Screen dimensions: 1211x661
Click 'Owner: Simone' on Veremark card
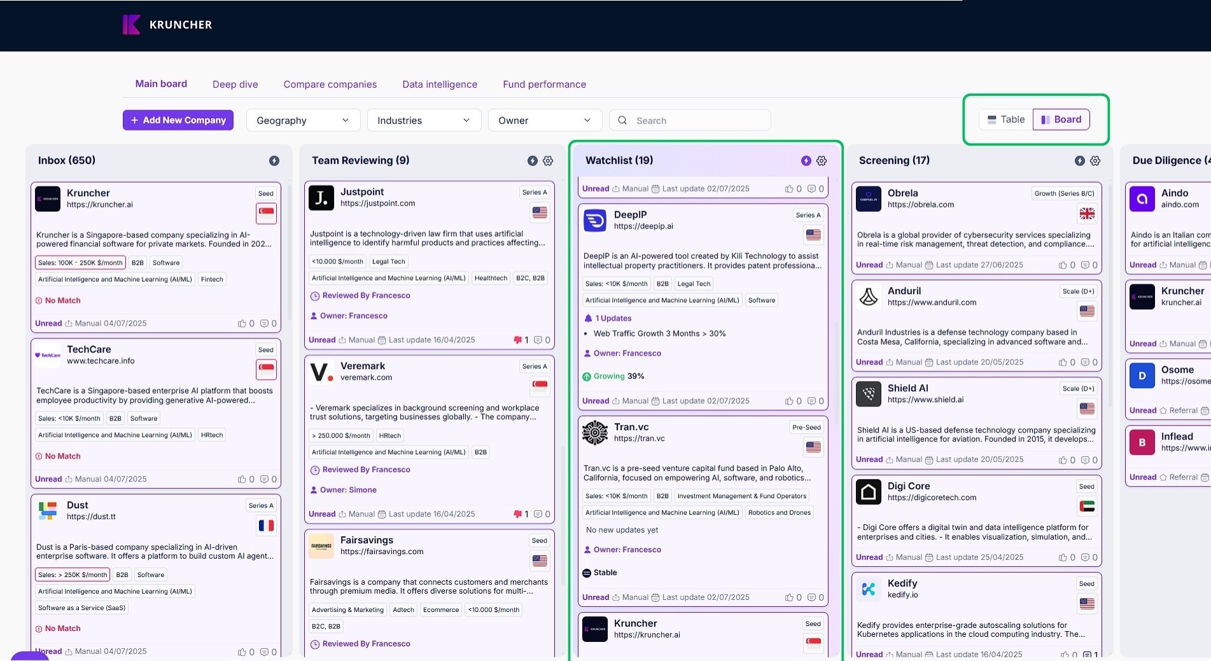(x=343, y=491)
